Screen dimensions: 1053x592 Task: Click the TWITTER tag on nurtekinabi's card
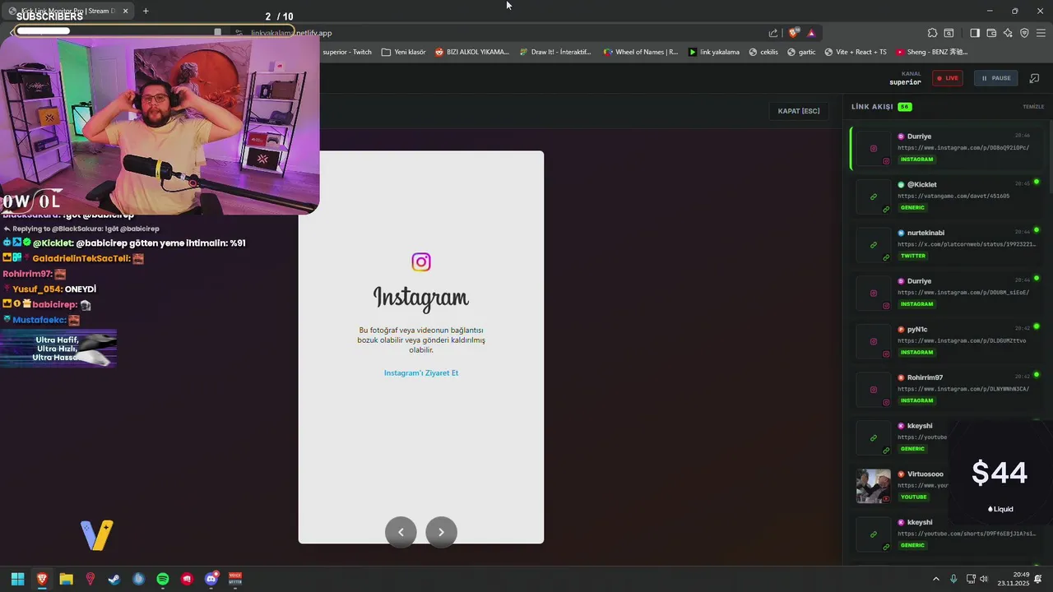point(913,256)
